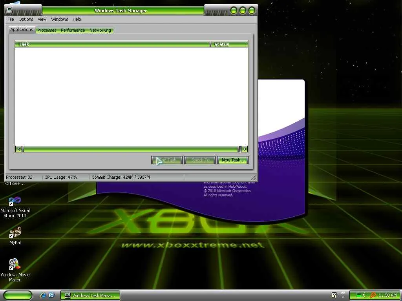Open the View menu

(42, 19)
